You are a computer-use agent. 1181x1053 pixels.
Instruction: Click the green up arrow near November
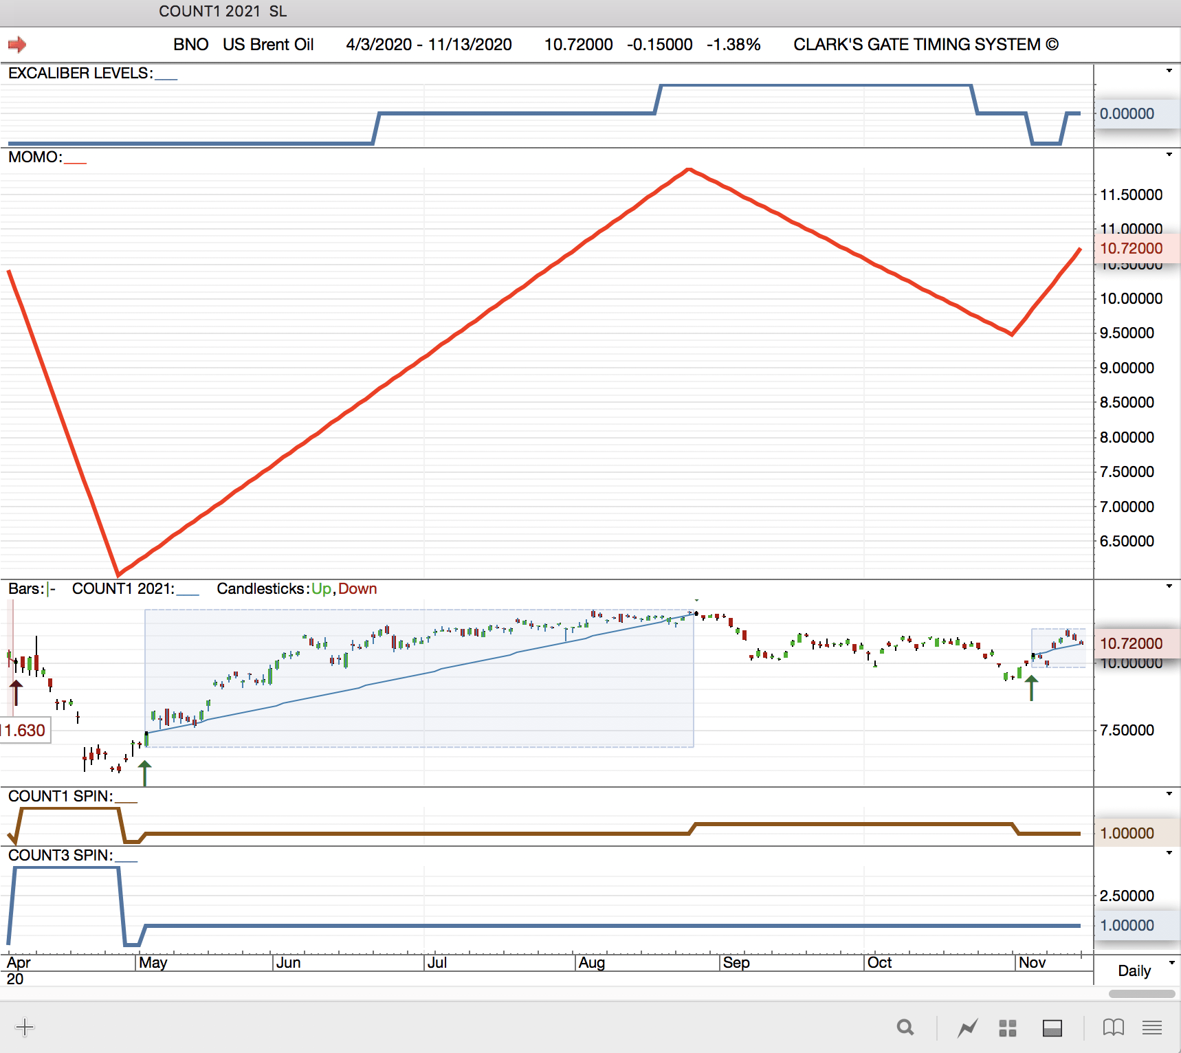pos(1031,687)
